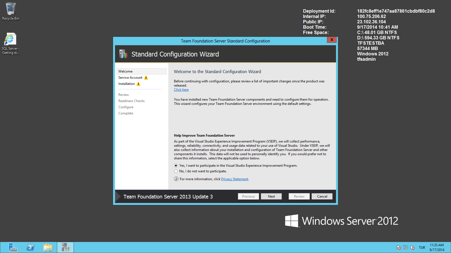Select Yes to participate in VSEIP
The width and height of the screenshot is (451, 253).
click(176, 166)
